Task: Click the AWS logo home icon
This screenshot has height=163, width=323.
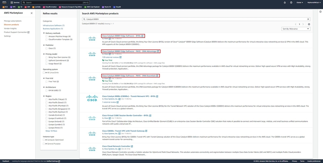Action: click(x=5, y=2)
